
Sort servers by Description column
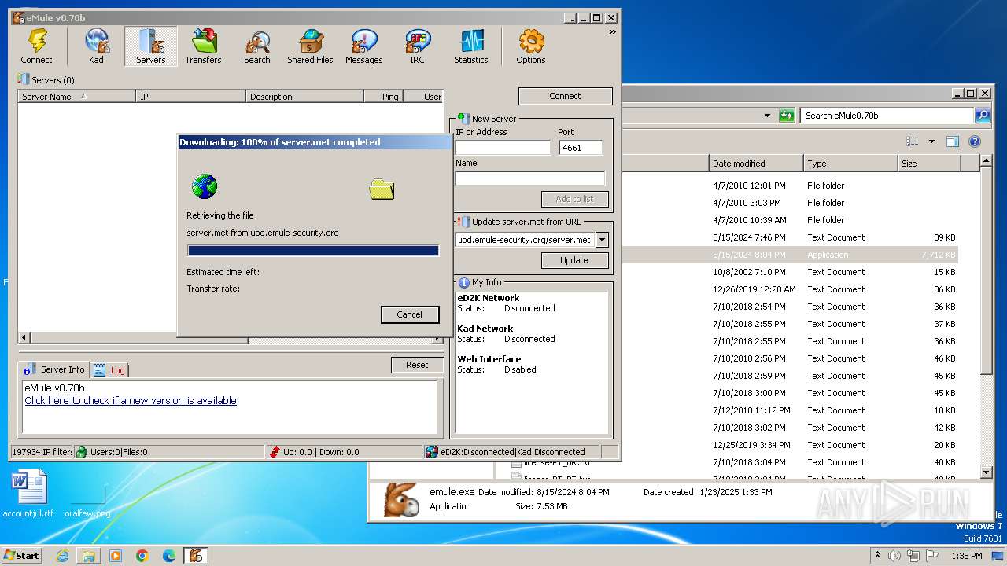[304, 97]
